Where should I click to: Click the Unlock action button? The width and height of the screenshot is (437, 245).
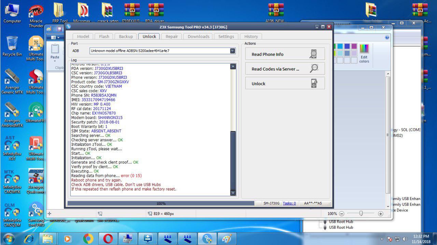[285, 83]
